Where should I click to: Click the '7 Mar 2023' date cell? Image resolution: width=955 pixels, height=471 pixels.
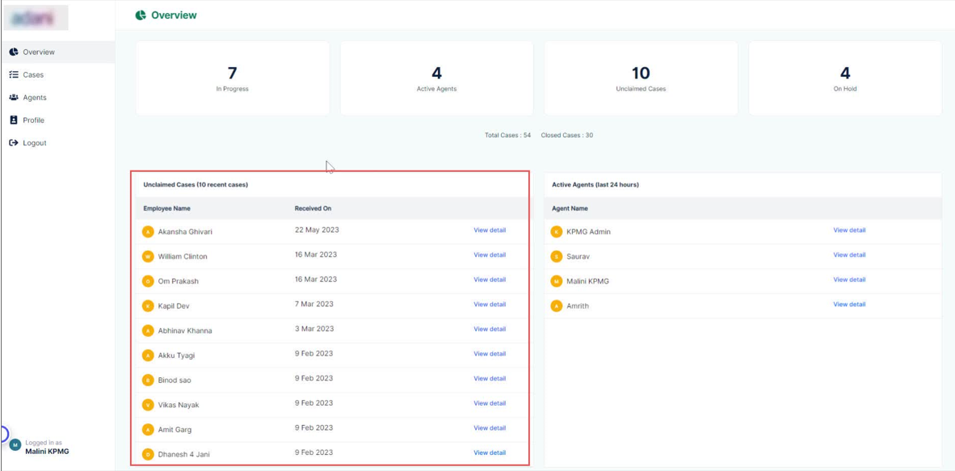313,304
